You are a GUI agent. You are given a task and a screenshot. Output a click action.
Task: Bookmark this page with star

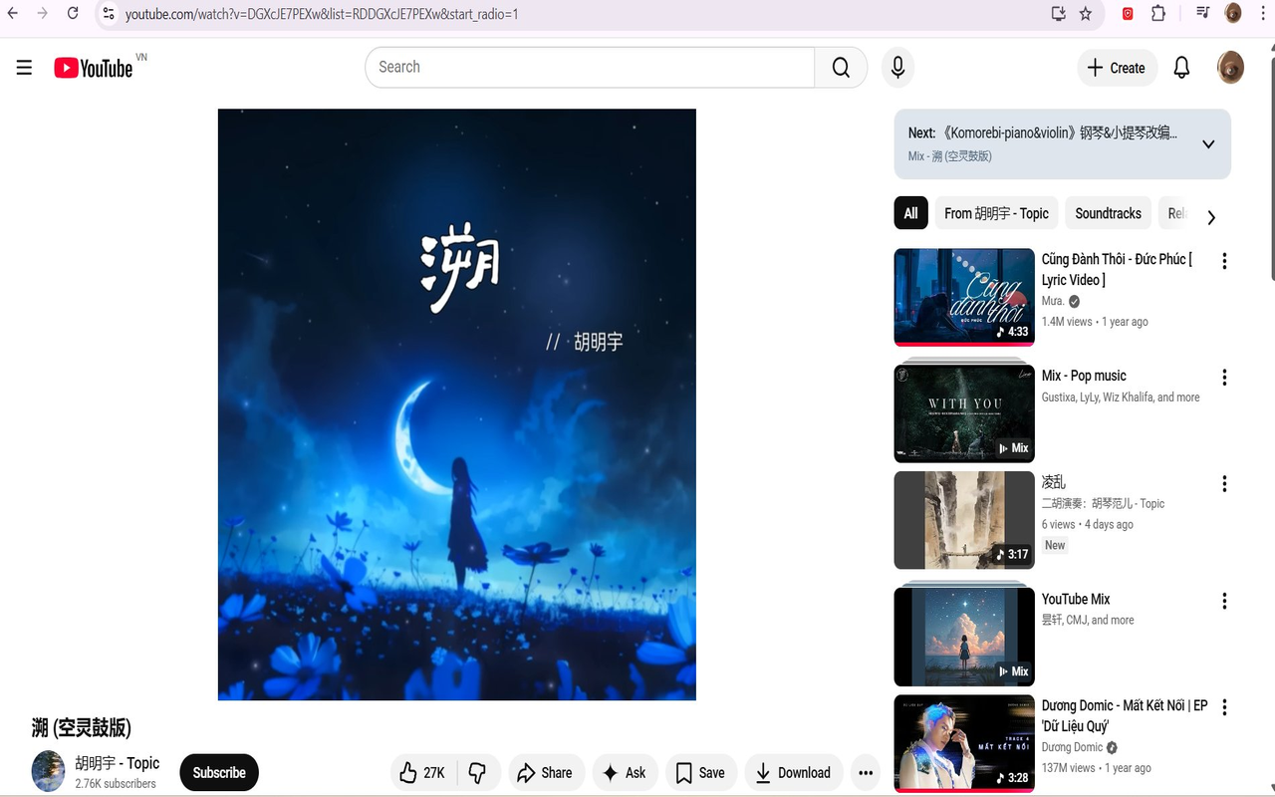coord(1086,14)
